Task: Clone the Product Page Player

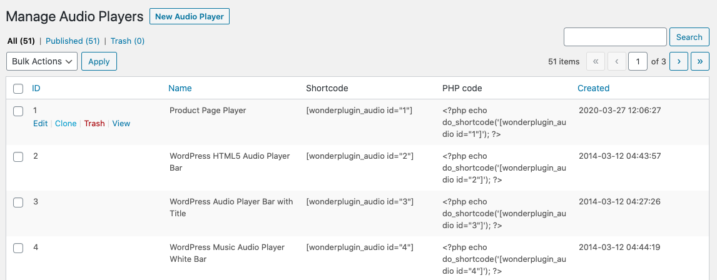Action: coord(66,124)
